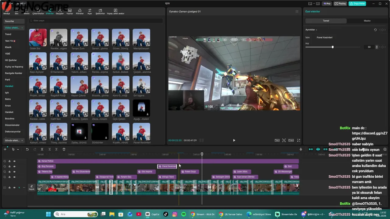Switch to the Temel tab
The height and width of the screenshot is (219, 390).
pos(326,21)
